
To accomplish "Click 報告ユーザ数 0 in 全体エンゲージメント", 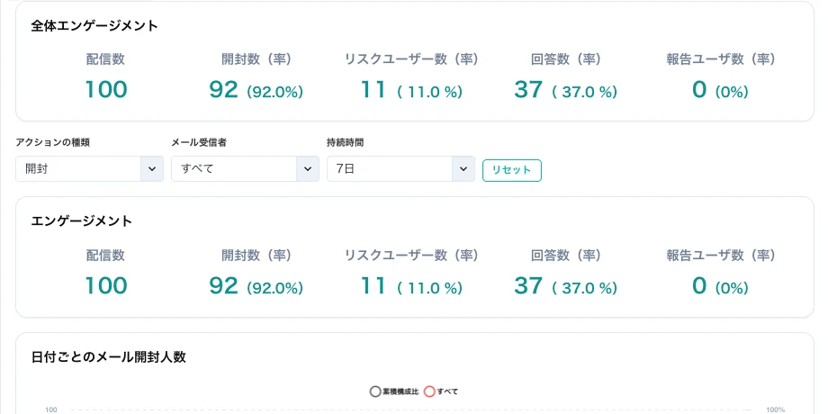I will pyautogui.click(x=699, y=90).
